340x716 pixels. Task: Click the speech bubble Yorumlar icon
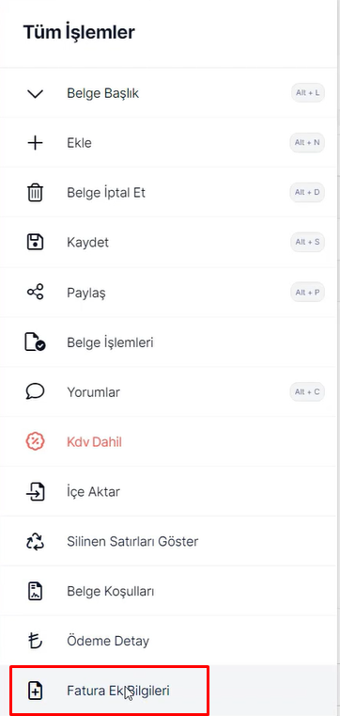(35, 391)
